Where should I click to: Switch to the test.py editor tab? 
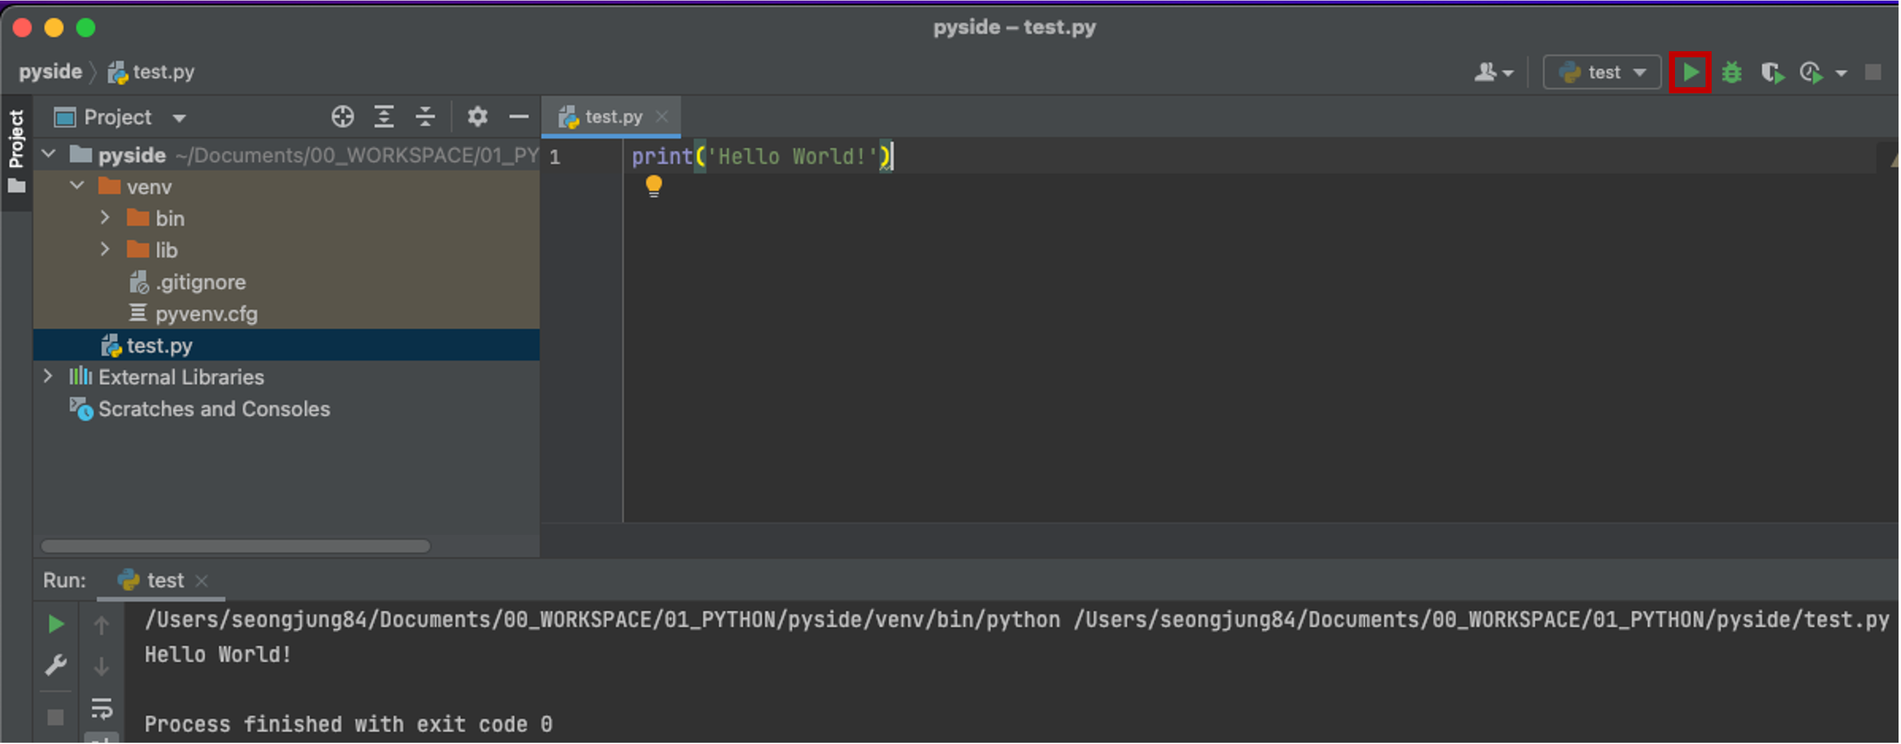click(x=613, y=117)
